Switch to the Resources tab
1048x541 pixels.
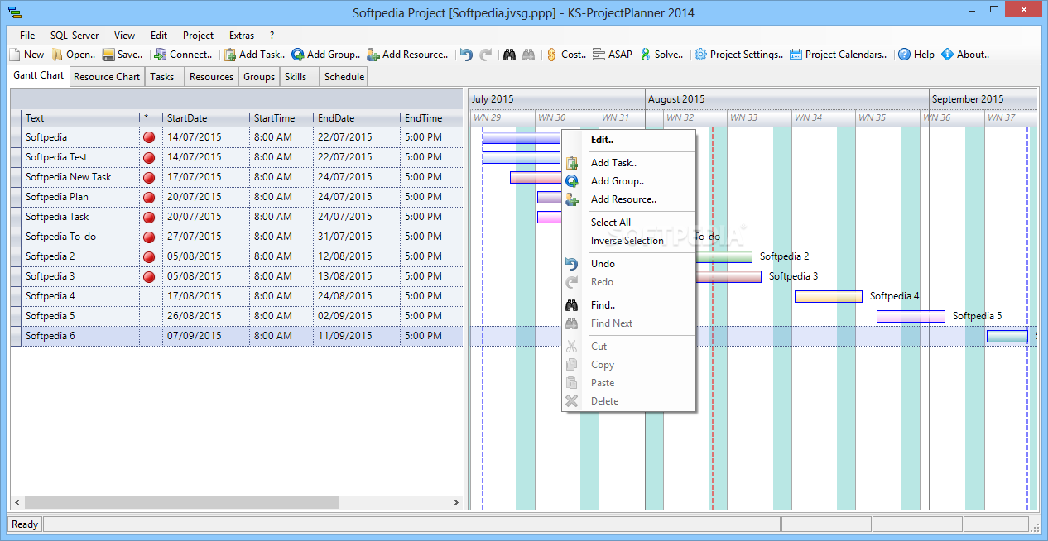click(x=211, y=77)
